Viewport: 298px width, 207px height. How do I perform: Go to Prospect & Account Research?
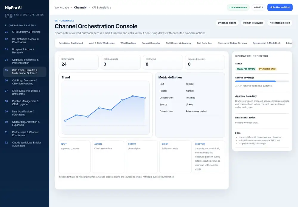pos(24,51)
